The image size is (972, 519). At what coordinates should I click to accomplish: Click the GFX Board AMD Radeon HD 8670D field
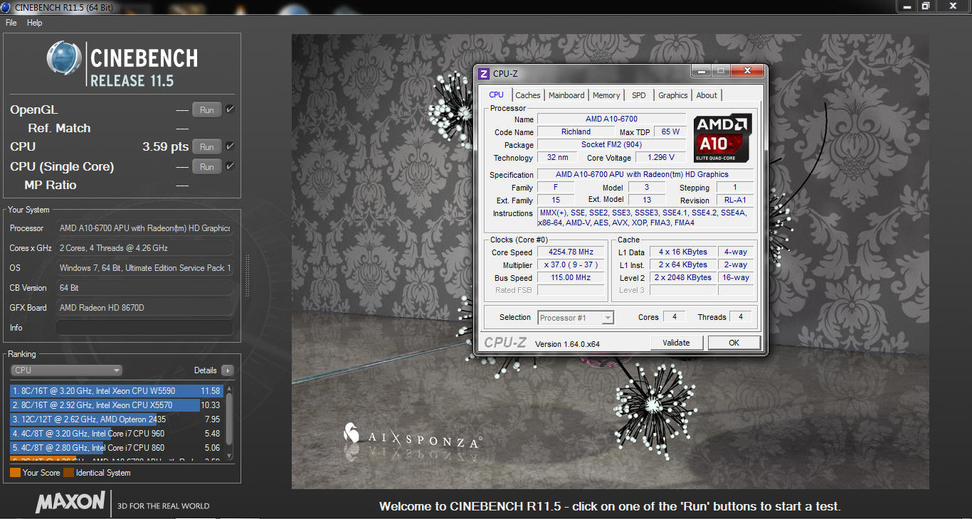144,308
